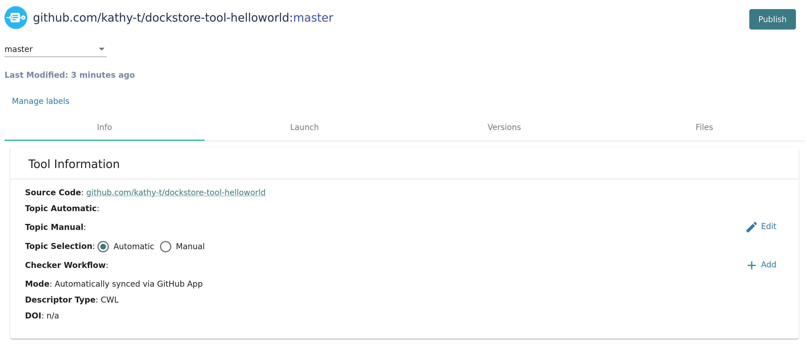Select Manual topic selection
807x344 pixels.
[166, 247]
